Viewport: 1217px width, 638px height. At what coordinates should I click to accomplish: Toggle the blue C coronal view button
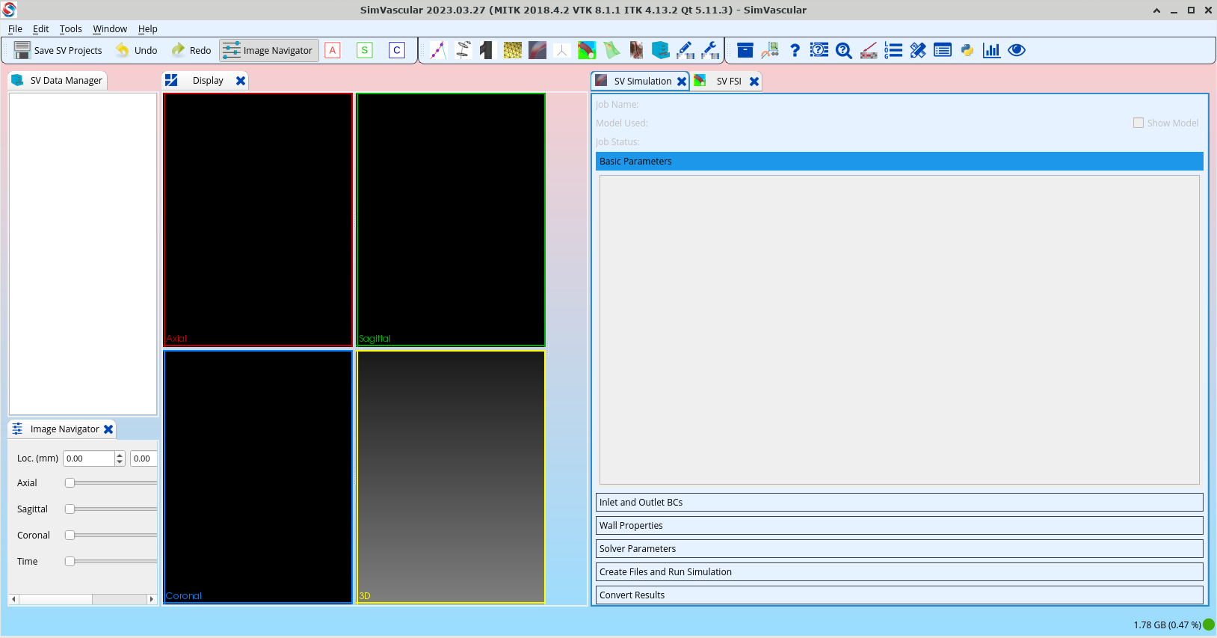[397, 50]
